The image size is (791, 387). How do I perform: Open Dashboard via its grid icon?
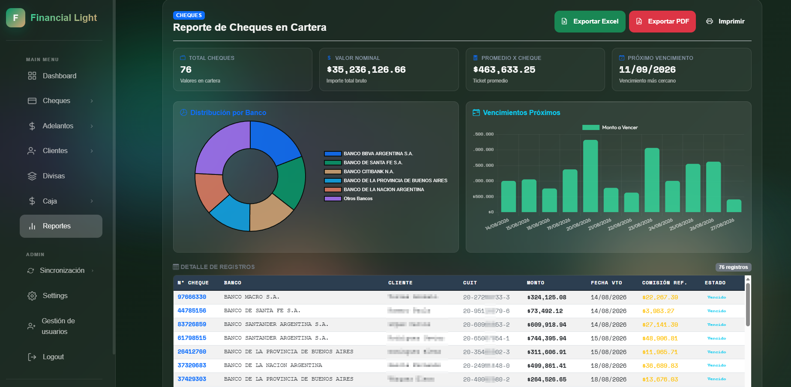[x=32, y=76]
